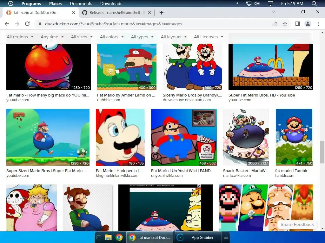Expand the All types filter
325x243 pixels.
tap(142, 37)
